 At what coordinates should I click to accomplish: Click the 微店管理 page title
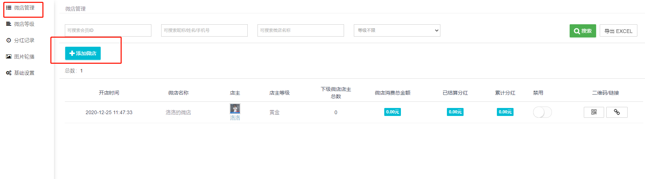click(75, 9)
